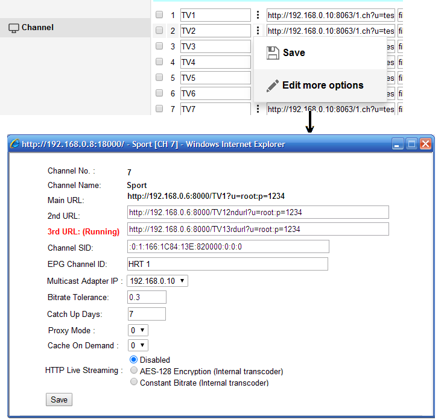Click the floppy disk Save icon in popup menu
The image size is (444, 420).
click(273, 52)
